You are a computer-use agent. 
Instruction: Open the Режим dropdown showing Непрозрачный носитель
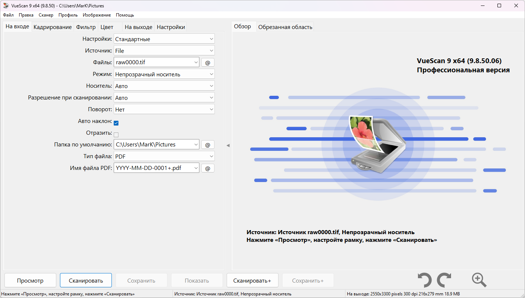pos(164,74)
